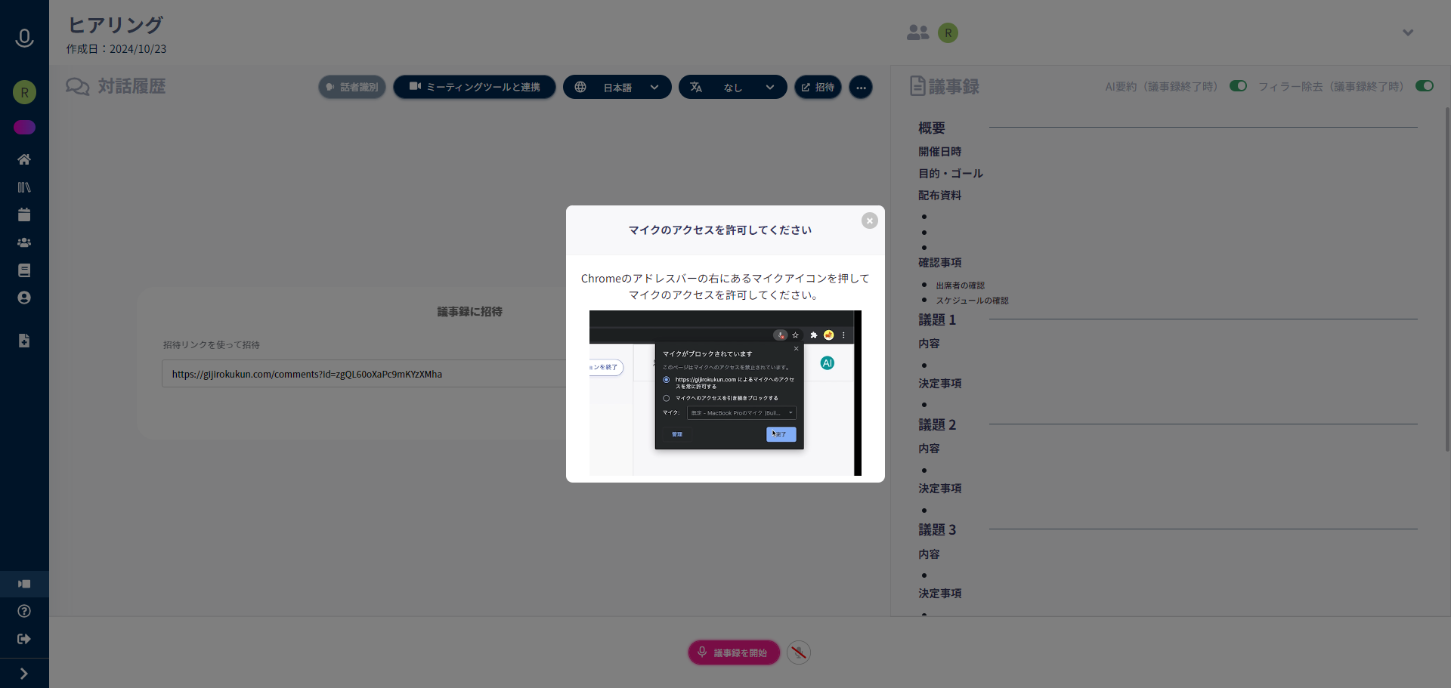
Task: Open the なし translation dropdown
Action: 732,88
